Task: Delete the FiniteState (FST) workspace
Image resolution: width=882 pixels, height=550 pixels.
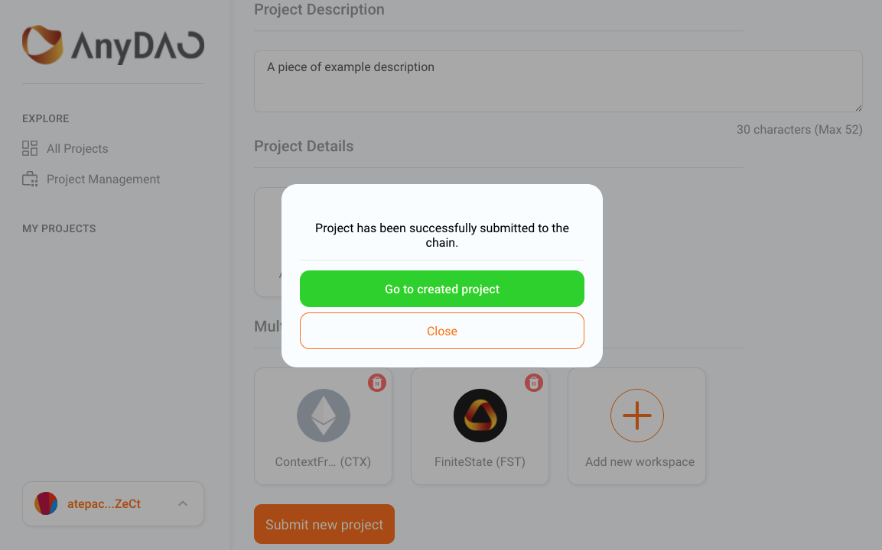Action: coord(534,383)
